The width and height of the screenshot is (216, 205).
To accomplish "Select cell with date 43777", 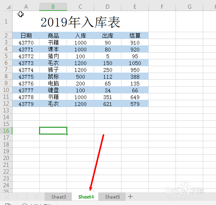I will tap(26, 90).
